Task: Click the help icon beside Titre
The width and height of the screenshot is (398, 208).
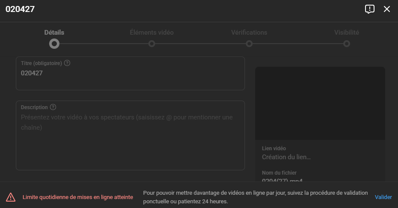Action: click(x=67, y=63)
